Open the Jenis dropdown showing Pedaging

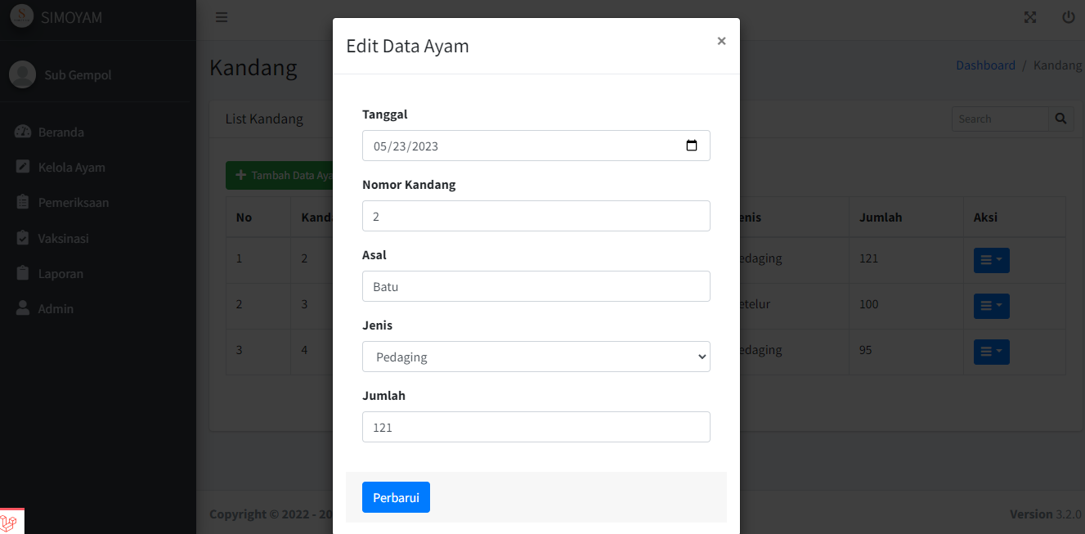coord(536,357)
